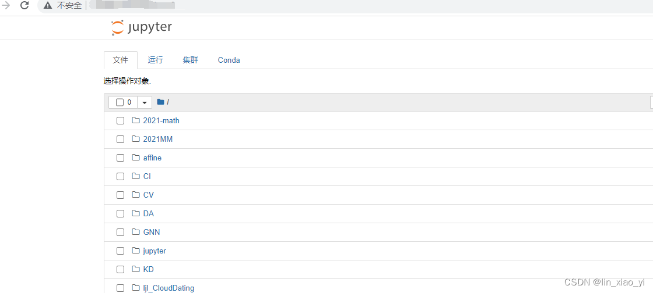Open the selection type dropdown arrow

point(145,102)
